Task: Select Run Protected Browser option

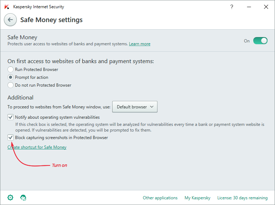Action: click(11, 69)
